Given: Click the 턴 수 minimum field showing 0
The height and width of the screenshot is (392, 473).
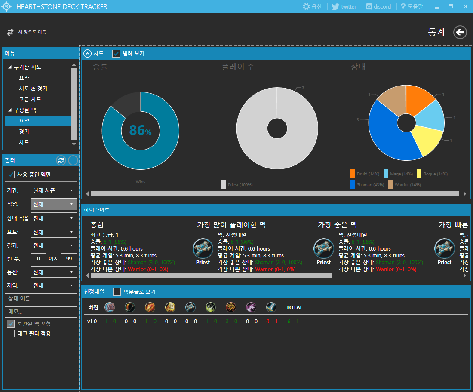Looking at the screenshot, I should [x=38, y=259].
